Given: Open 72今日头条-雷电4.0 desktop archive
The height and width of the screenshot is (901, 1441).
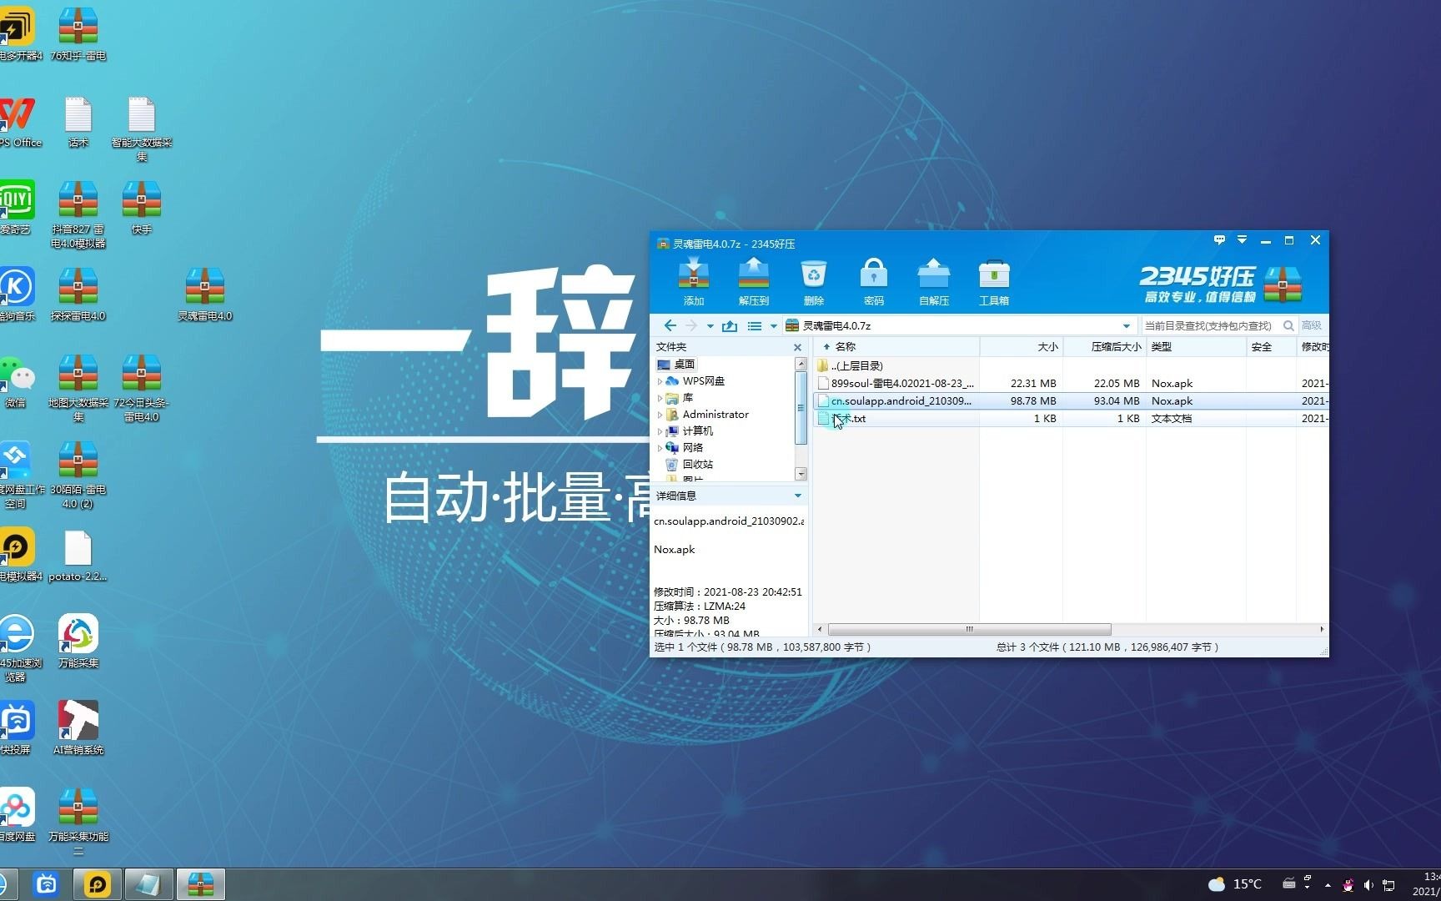Looking at the screenshot, I should coord(141,389).
